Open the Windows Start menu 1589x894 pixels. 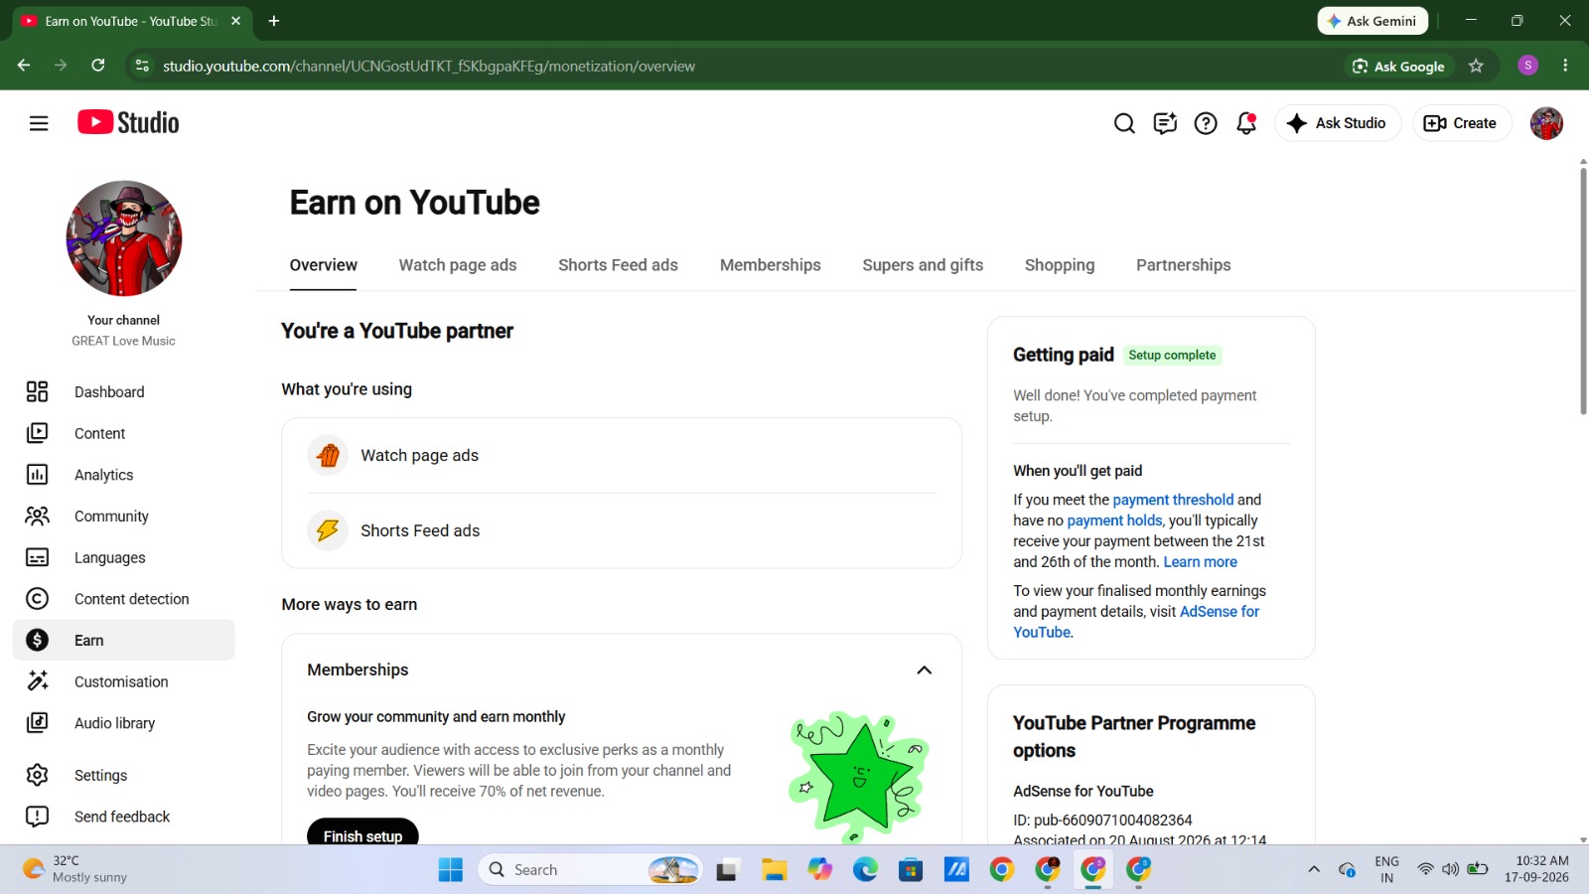tap(451, 870)
